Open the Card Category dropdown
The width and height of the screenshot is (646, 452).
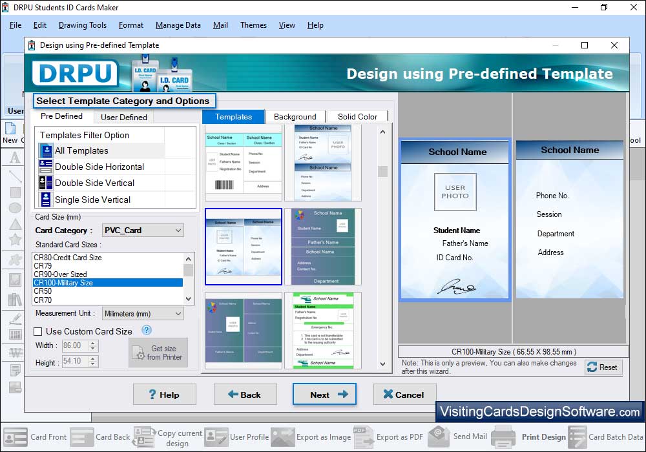coord(143,230)
